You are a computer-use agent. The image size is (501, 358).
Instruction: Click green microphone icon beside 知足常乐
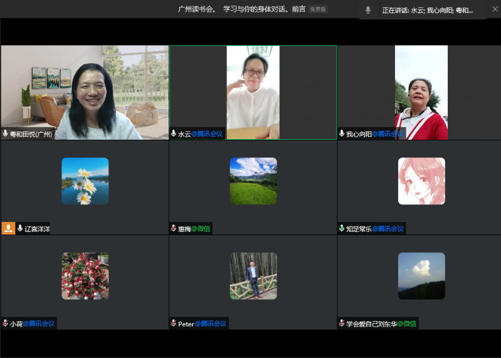pos(342,229)
